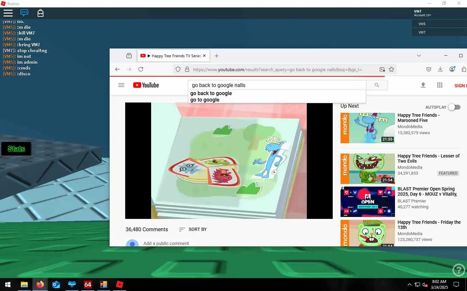Select VM7 in Roblox player list
This screenshot has width=467, height=291.
click(x=439, y=32)
